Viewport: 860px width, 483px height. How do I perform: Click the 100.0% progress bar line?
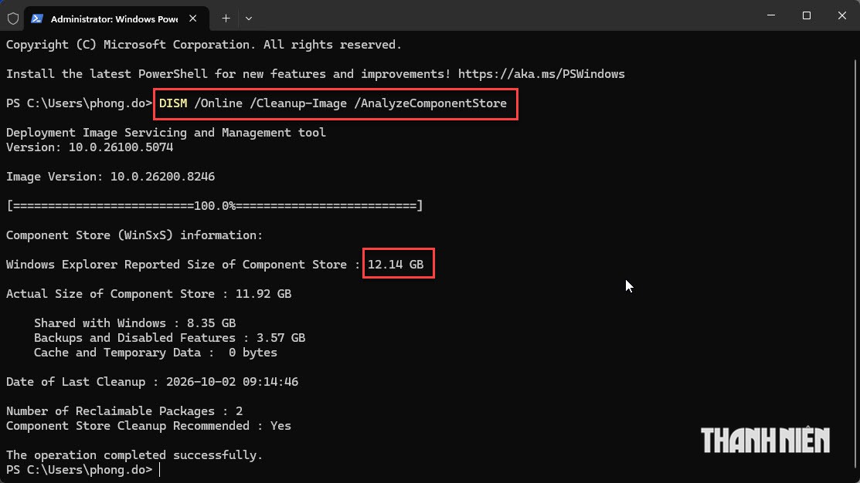click(x=215, y=206)
